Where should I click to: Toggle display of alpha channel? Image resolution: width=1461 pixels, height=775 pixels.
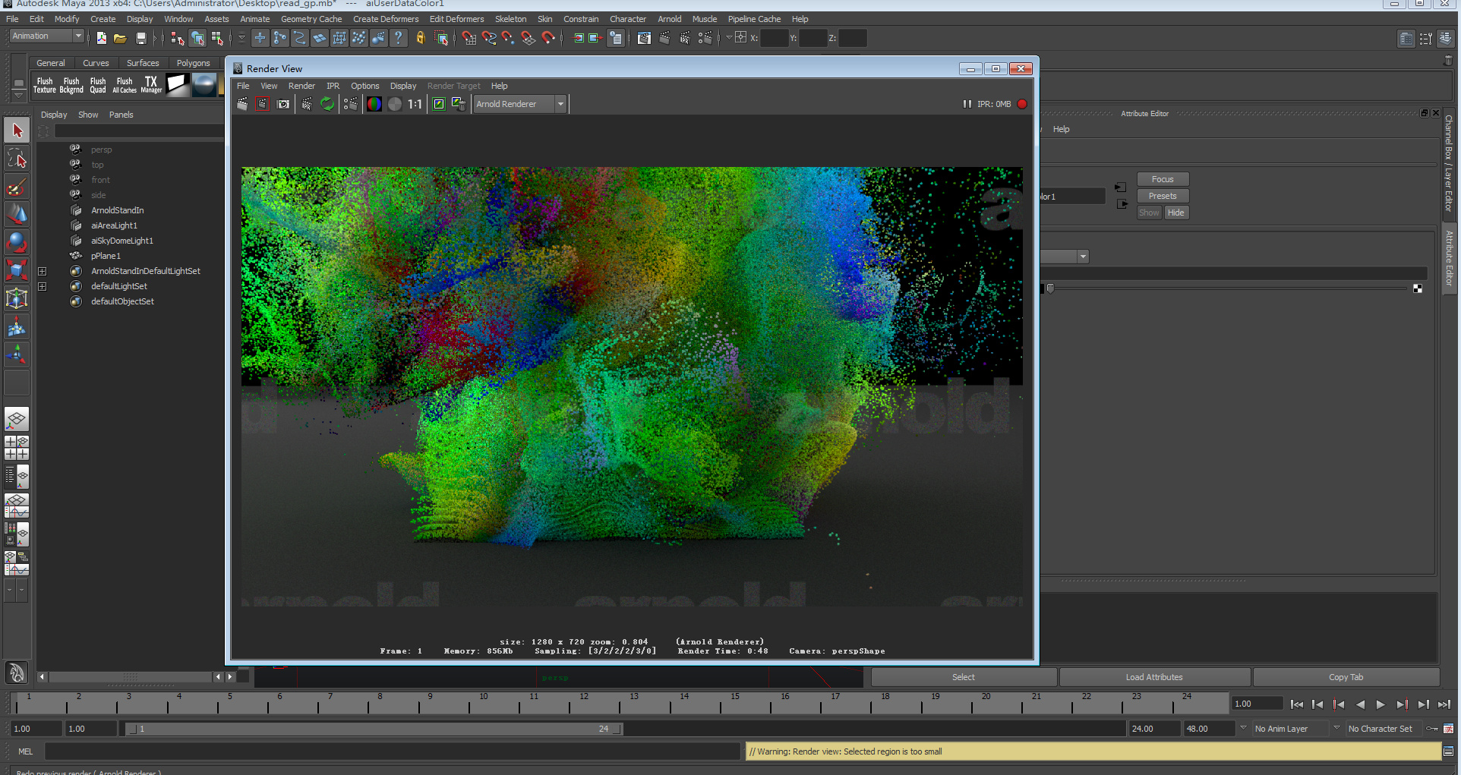(395, 104)
